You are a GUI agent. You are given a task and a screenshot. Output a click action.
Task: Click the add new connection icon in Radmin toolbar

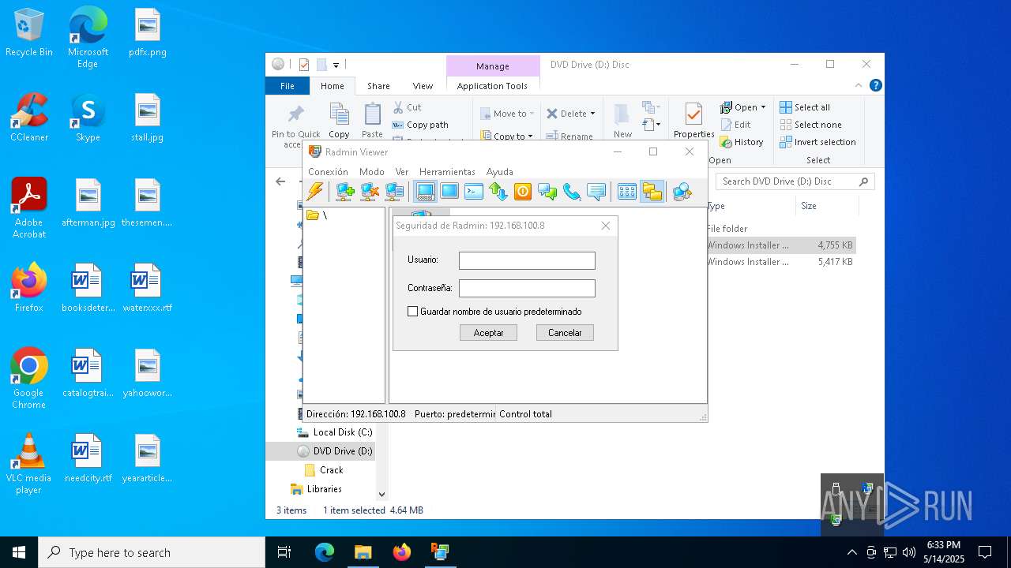tap(344, 192)
